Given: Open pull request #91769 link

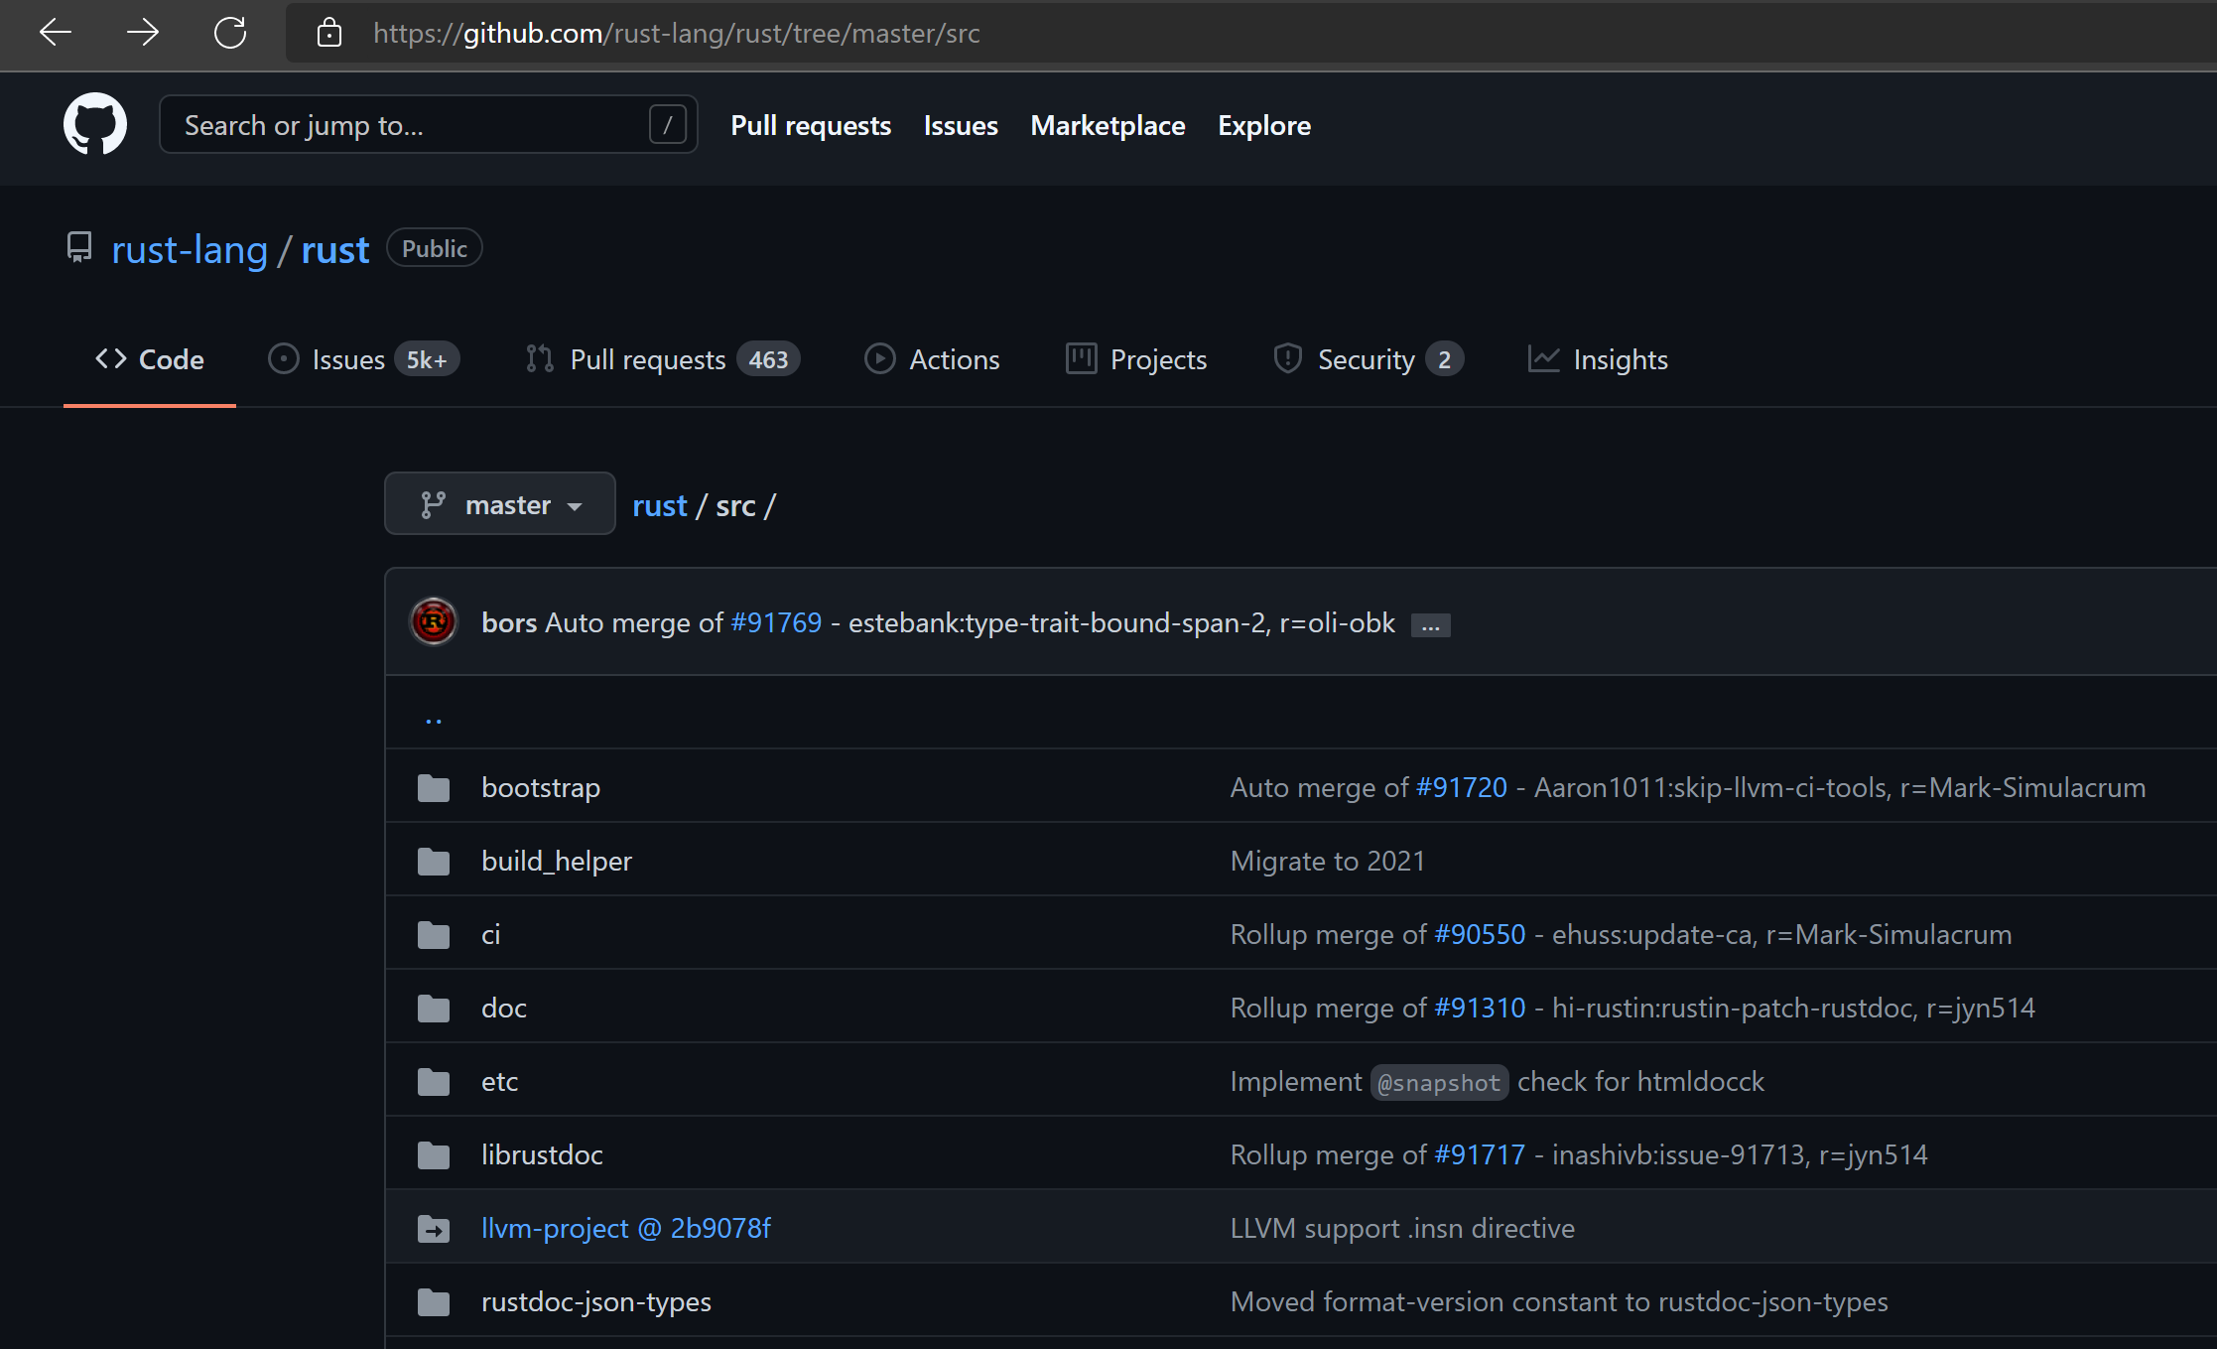Looking at the screenshot, I should pyautogui.click(x=776, y=622).
